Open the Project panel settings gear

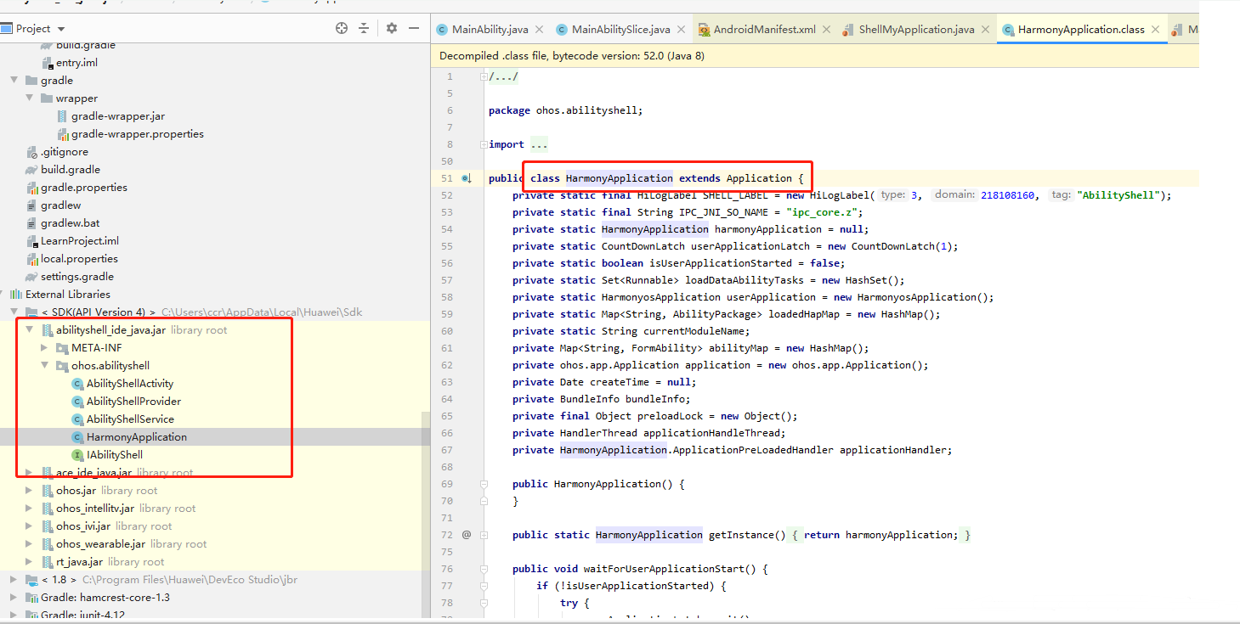[392, 28]
